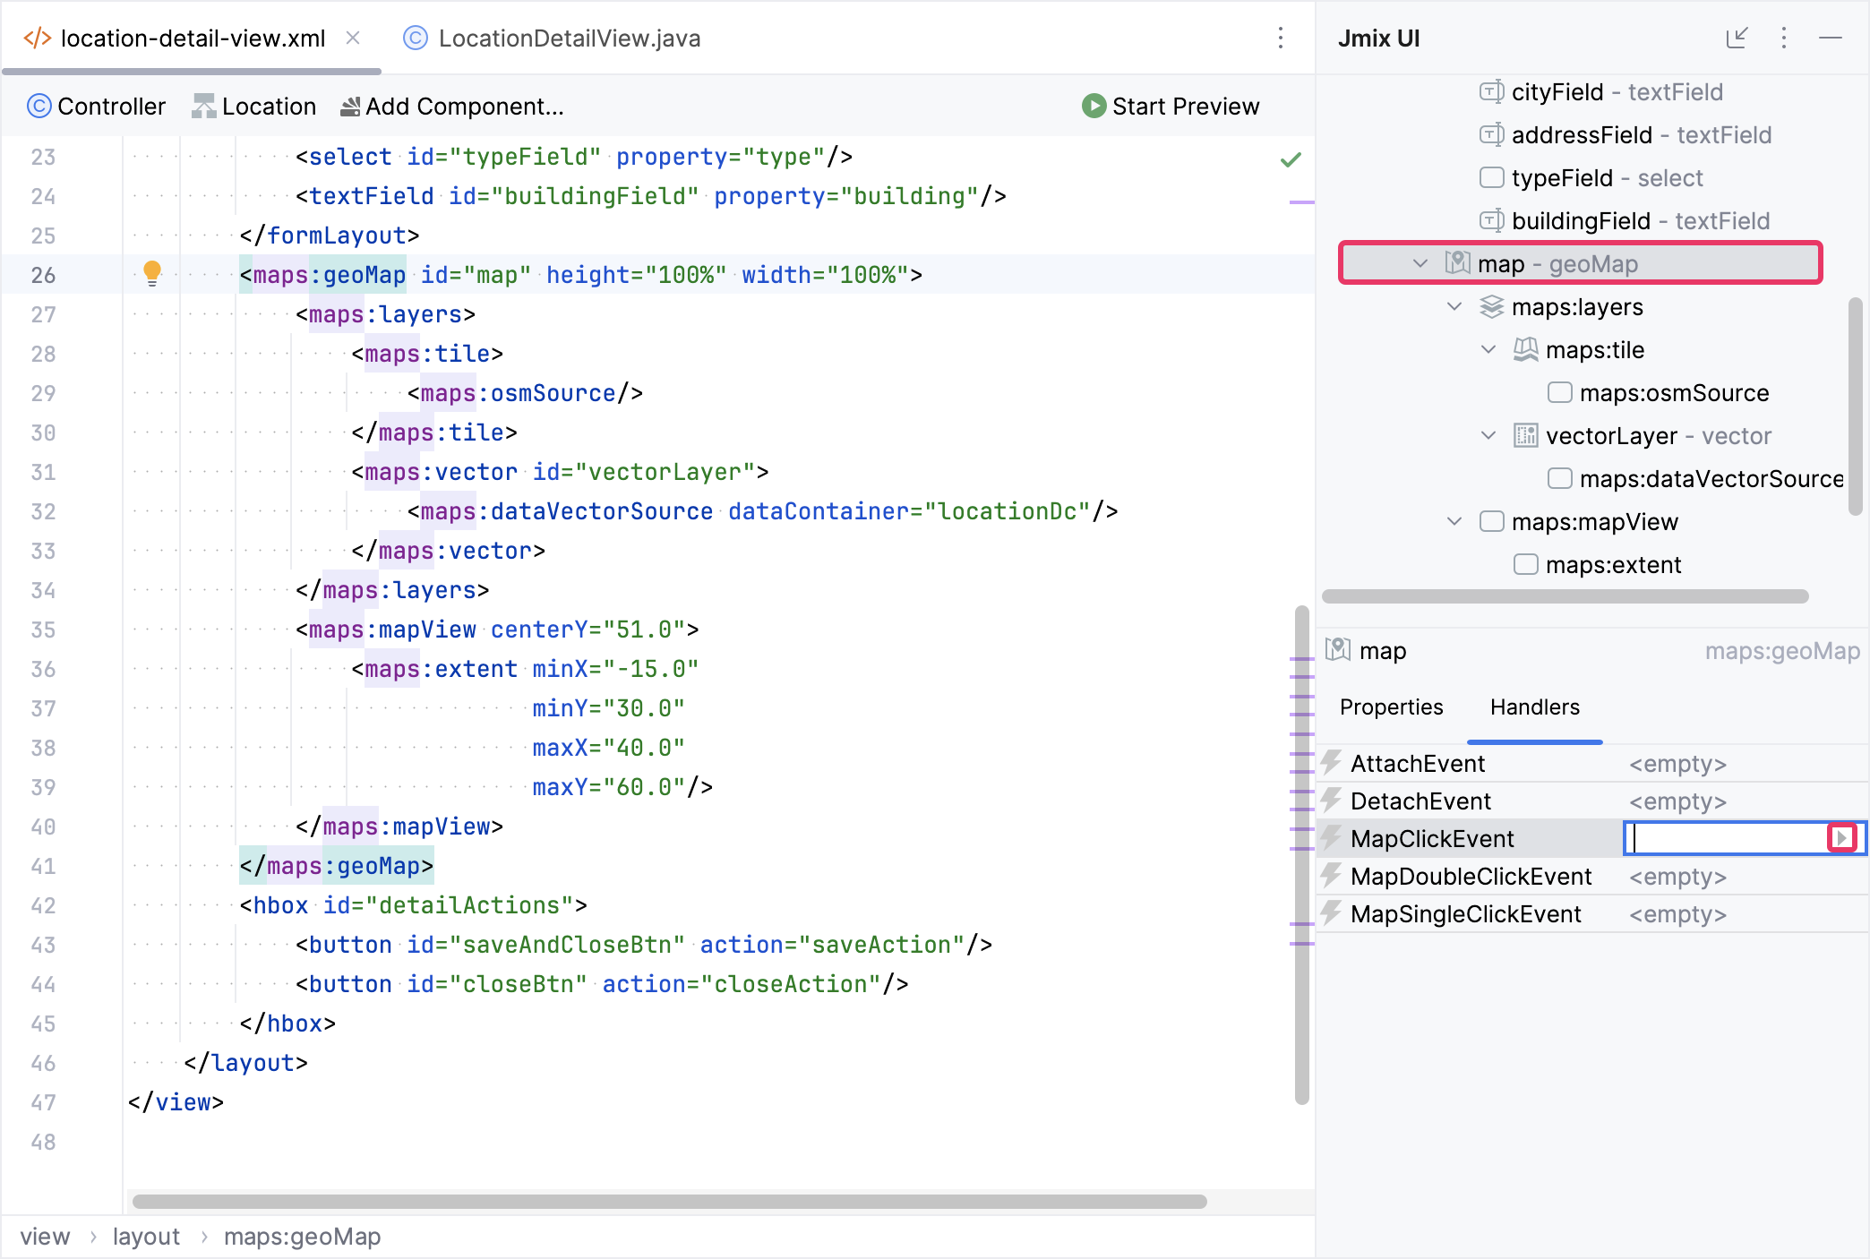This screenshot has height=1259, width=1870.
Task: Check the maps:mapView checkbox
Action: click(x=1491, y=521)
